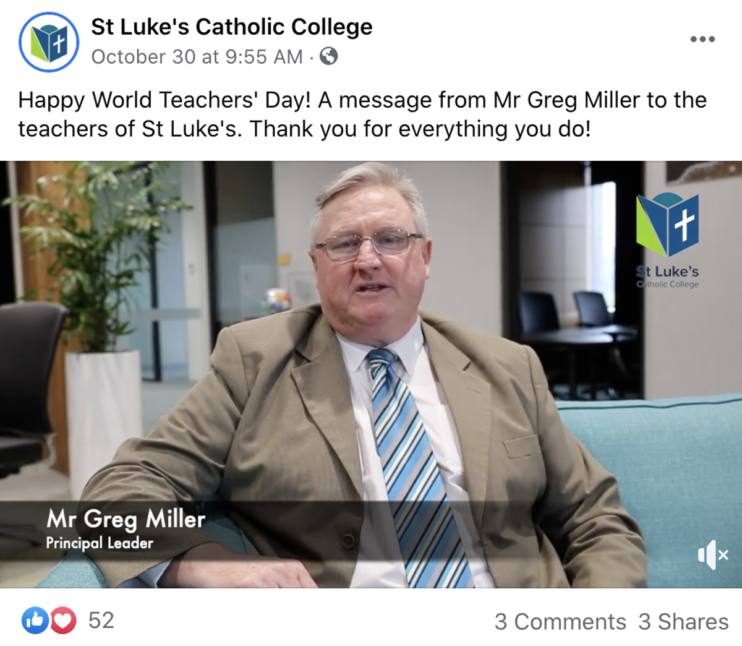742x646 pixels.
Task: View the 52 reactions count
Action: click(x=101, y=620)
